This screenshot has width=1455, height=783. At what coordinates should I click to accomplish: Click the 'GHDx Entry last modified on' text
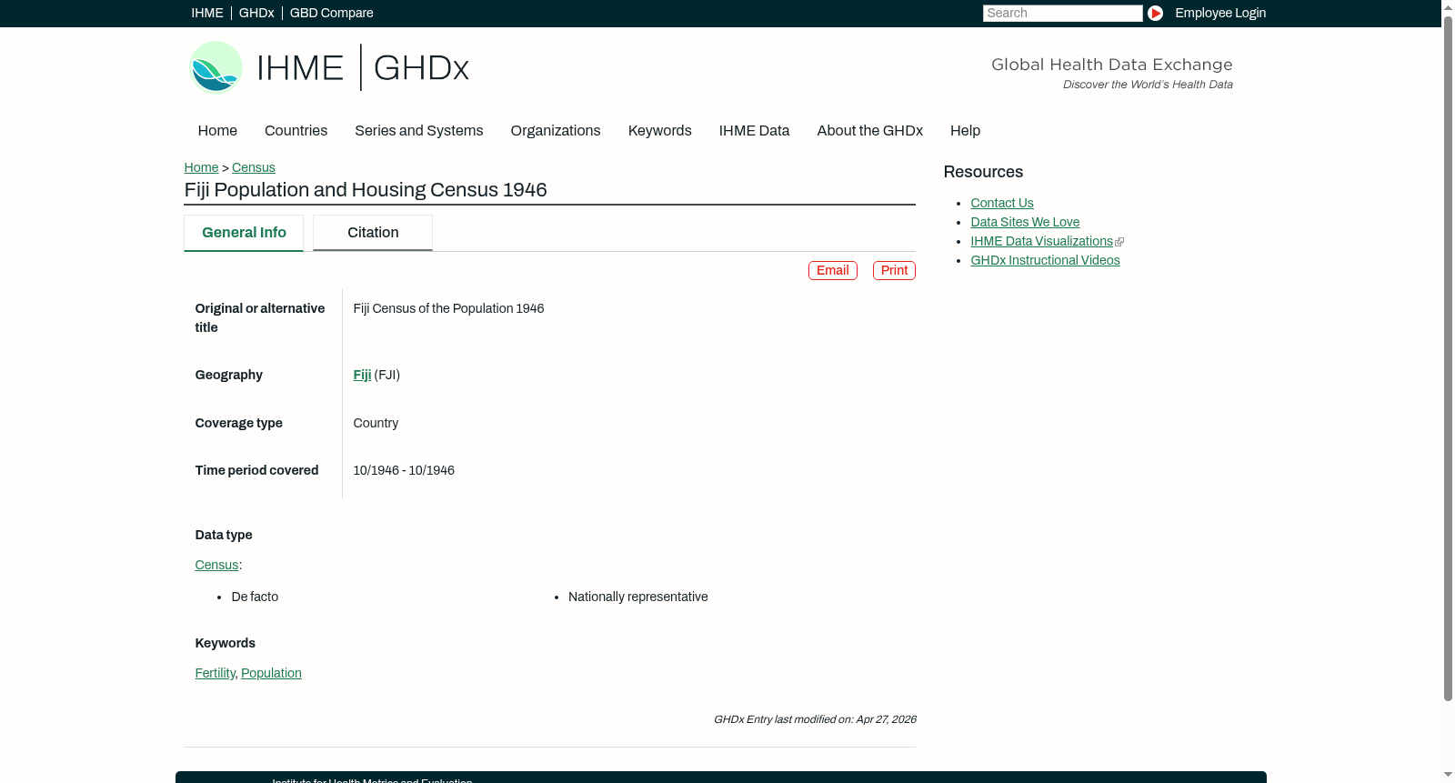(815, 719)
